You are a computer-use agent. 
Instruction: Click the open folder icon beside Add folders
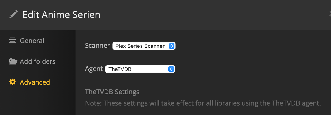[13, 61]
